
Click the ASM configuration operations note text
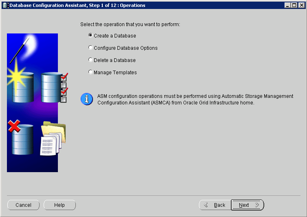coord(195,99)
